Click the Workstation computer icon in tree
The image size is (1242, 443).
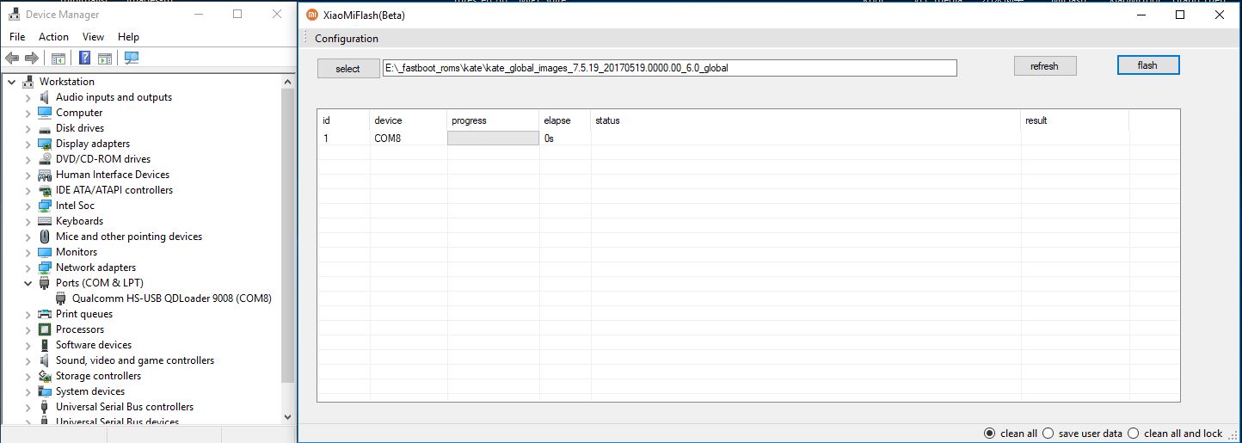[28, 82]
